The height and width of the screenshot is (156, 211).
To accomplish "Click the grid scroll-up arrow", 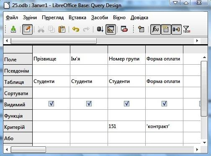I will pos(204,57).
